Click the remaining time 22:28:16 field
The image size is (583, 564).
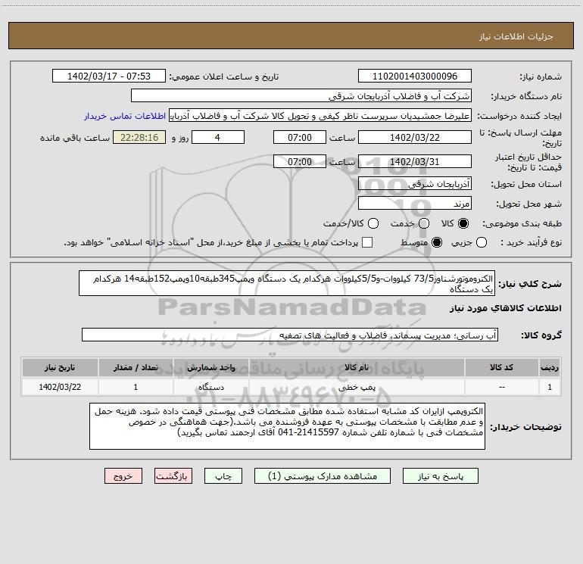point(139,138)
